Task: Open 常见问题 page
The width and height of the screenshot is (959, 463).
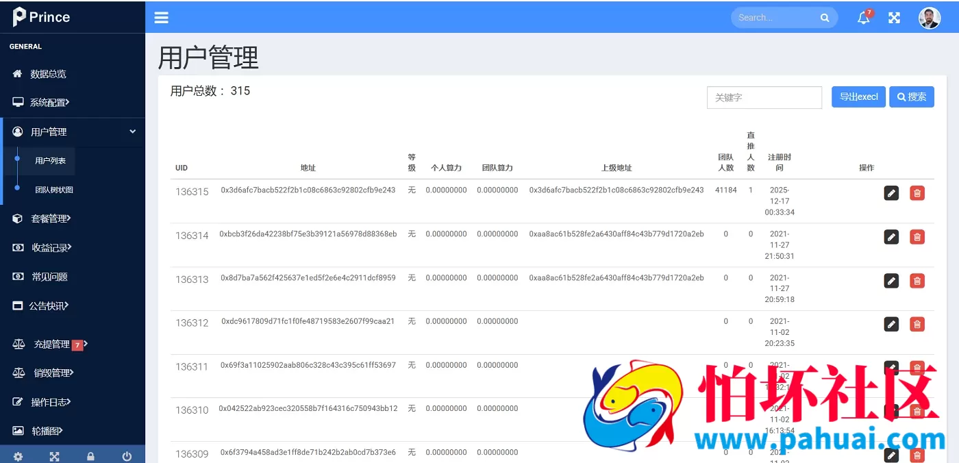Action: (73, 277)
